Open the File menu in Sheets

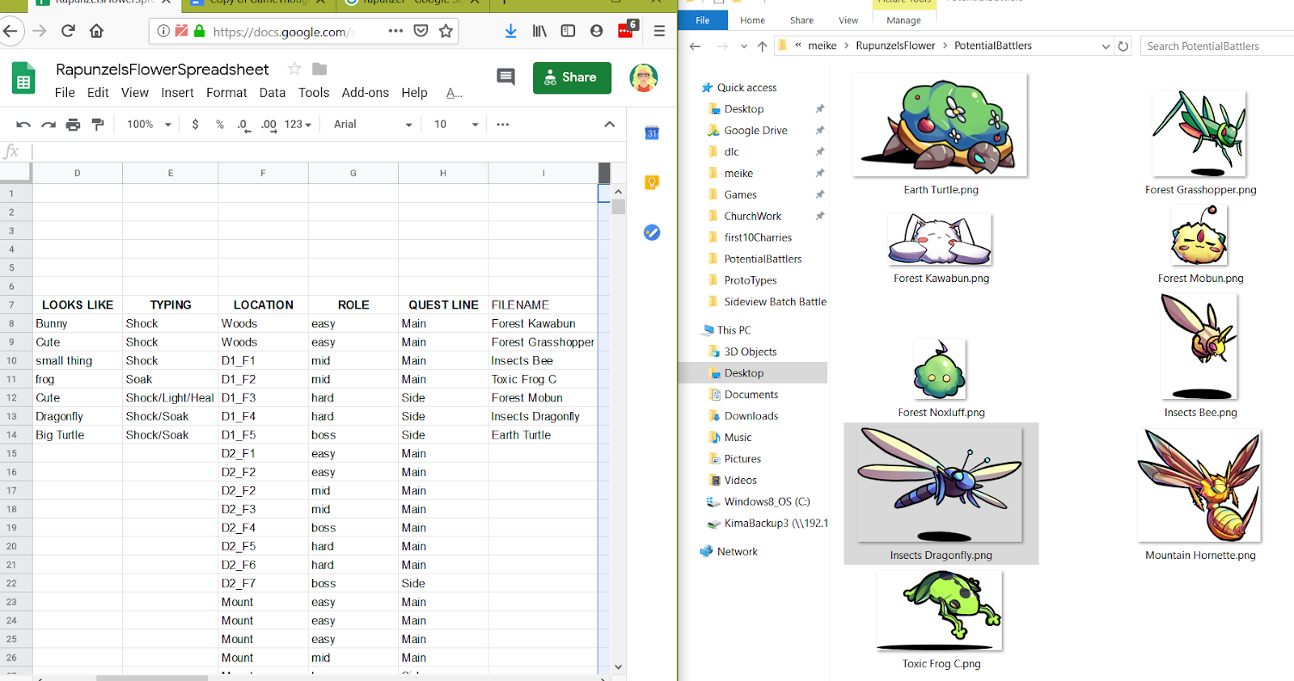point(65,93)
